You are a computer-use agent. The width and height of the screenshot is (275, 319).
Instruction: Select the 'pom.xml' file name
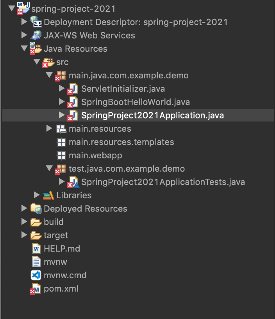pos(61,289)
